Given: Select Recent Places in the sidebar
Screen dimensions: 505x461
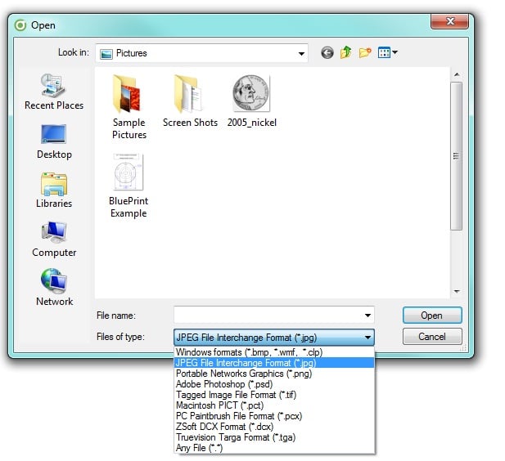Looking at the screenshot, I should (x=54, y=92).
